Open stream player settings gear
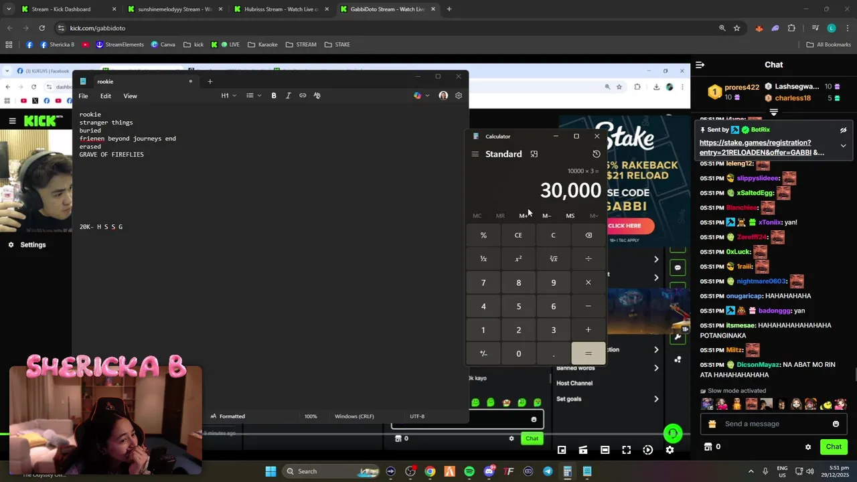Viewport: 857px width, 482px height. click(670, 450)
